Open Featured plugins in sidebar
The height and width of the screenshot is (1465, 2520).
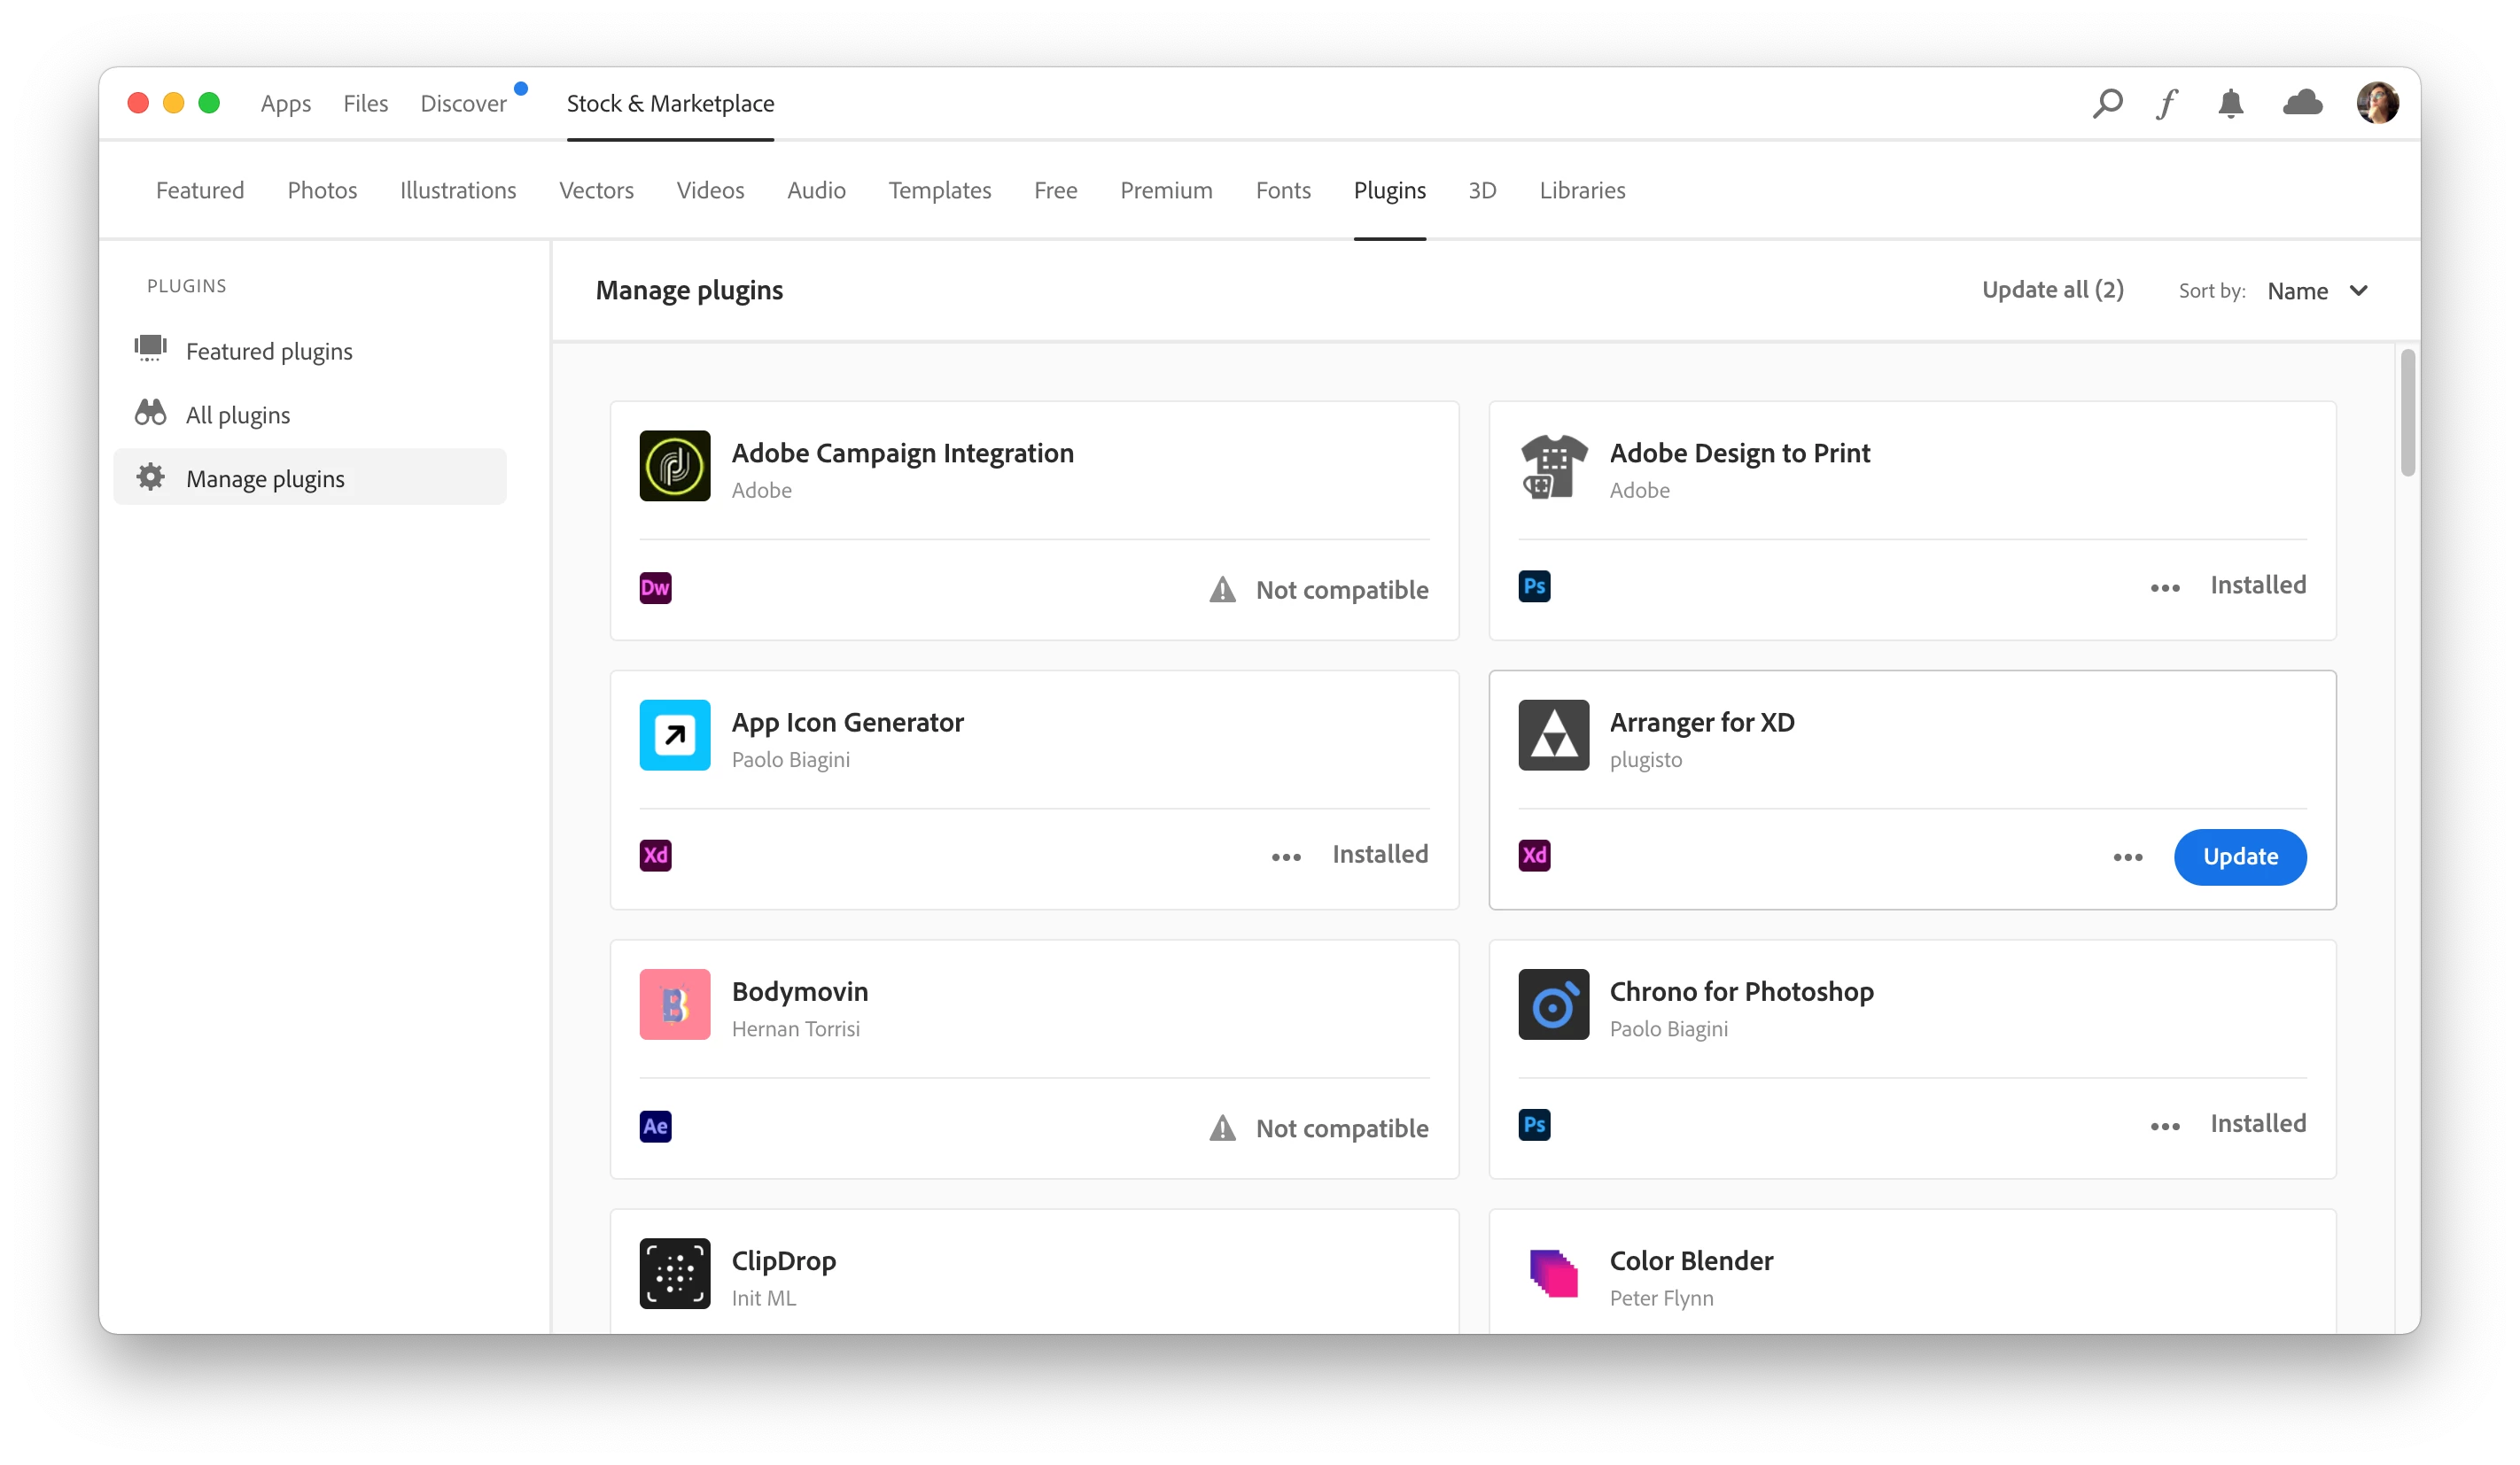pos(268,351)
